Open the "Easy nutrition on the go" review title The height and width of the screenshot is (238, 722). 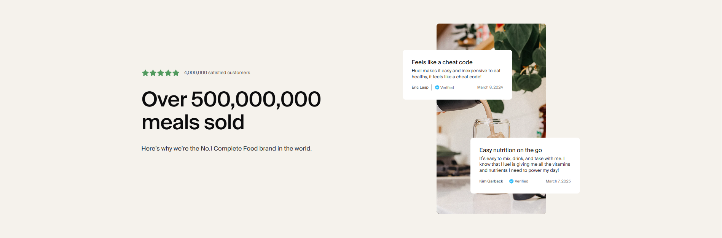tap(510, 150)
